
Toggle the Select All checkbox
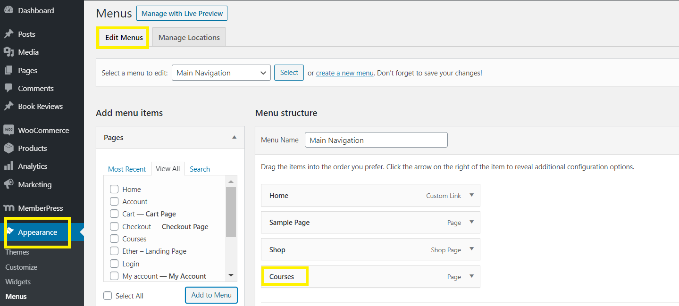coord(108,296)
